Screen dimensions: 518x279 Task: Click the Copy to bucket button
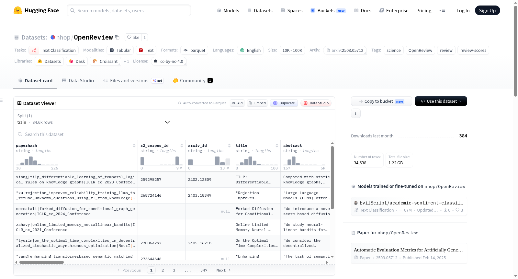pos(381,101)
